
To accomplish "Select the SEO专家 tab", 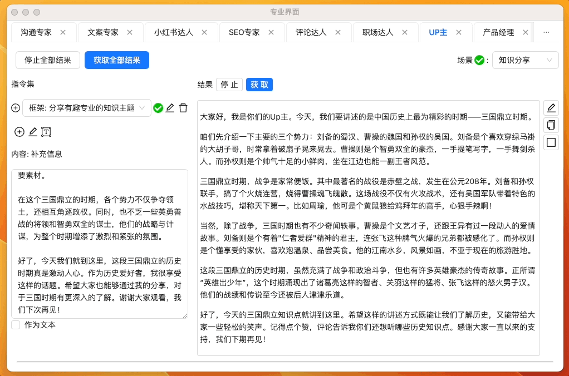I will pyautogui.click(x=244, y=32).
